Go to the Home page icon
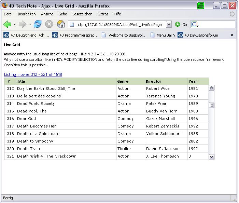This screenshot has height=203, width=239. pos(61,24)
